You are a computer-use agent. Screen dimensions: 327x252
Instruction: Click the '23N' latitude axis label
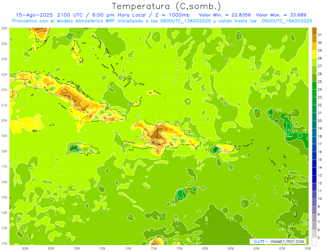click(x=4, y=74)
